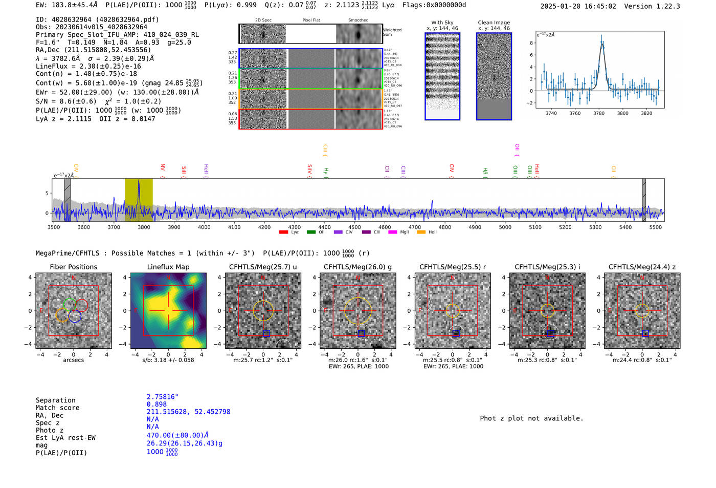Open the Lineflux Map panel
716x488 pixels.
(168, 310)
